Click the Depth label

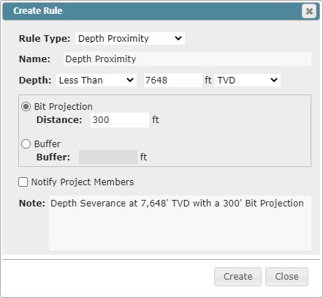pyautogui.click(x=35, y=81)
